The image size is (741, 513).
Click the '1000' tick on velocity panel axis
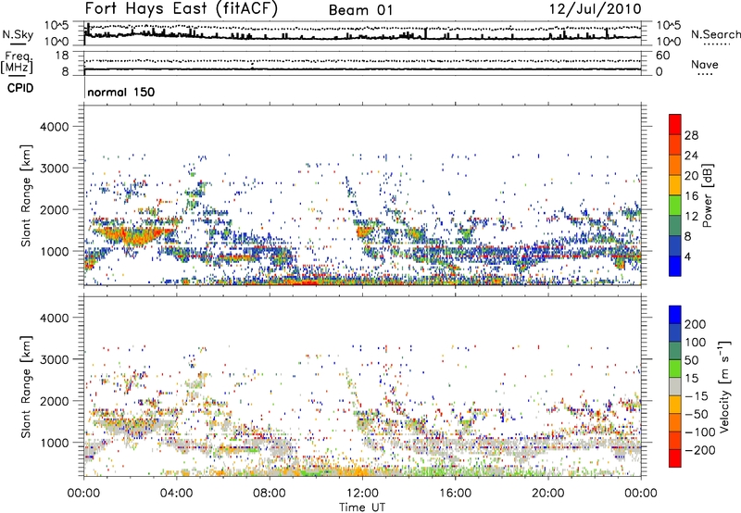[x=54, y=443]
